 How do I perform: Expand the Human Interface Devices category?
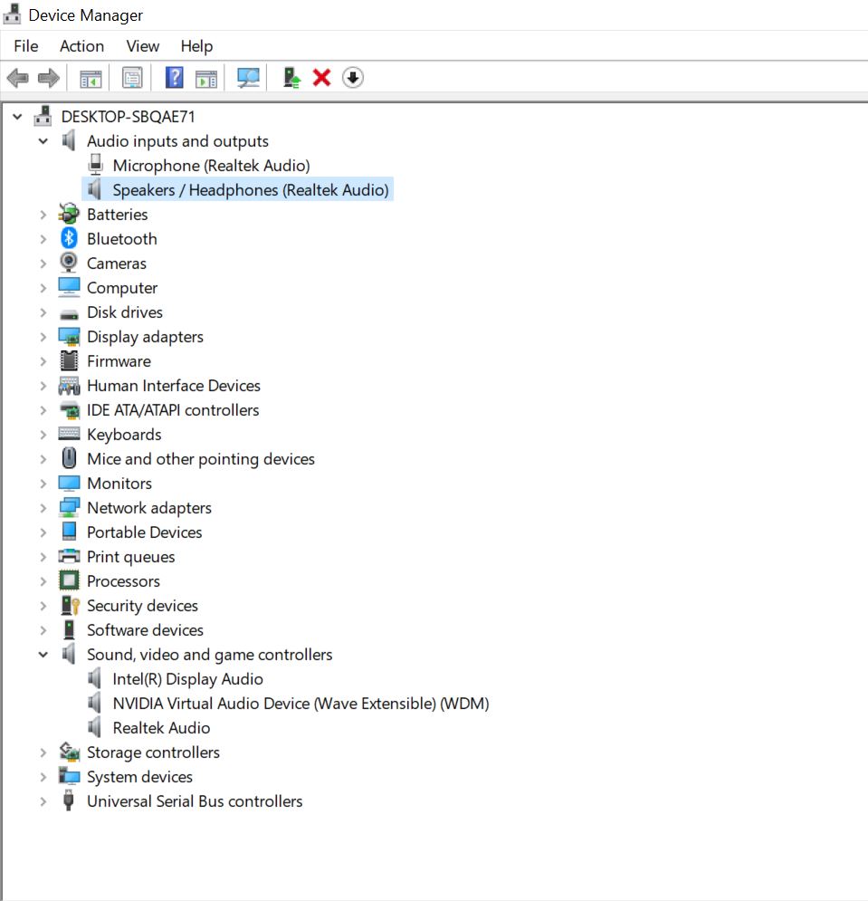(43, 386)
